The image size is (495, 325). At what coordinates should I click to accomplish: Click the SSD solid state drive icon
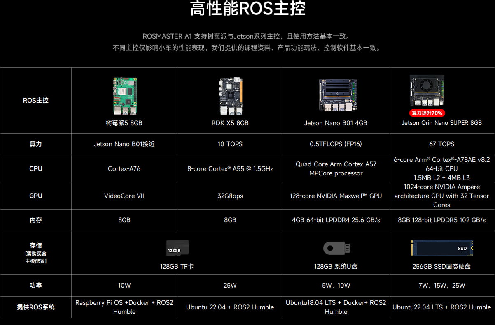(x=441, y=248)
